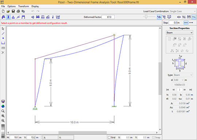Click the zoom out magnifier icon
Image resolution: width=197 pixels, height=140 pixels.
(x=3, y=121)
